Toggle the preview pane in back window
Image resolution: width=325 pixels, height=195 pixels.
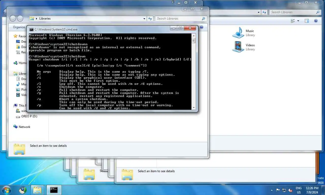tap(307, 21)
